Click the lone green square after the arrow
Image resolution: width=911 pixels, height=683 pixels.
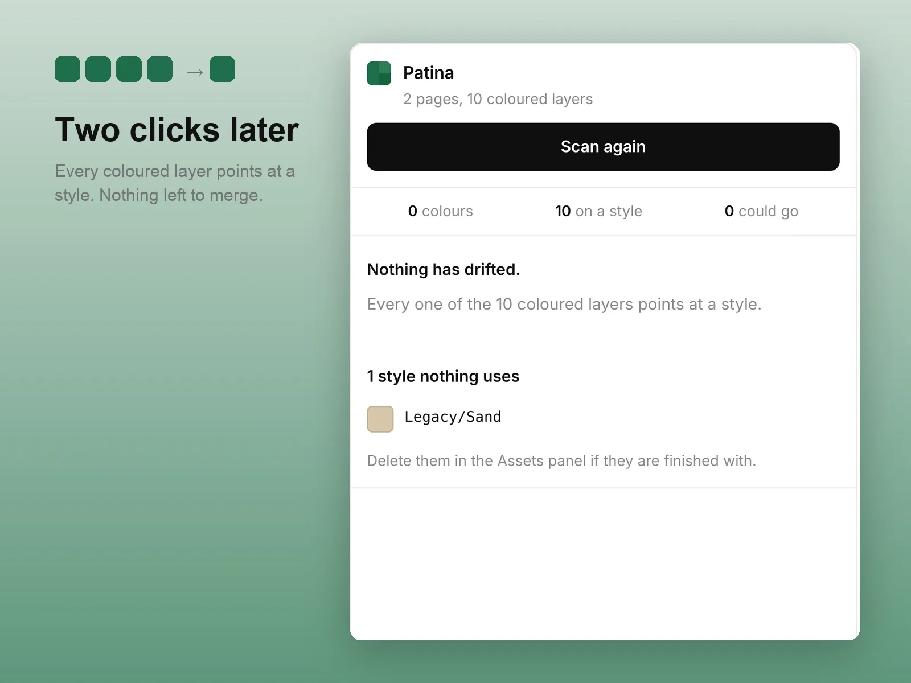coord(222,69)
